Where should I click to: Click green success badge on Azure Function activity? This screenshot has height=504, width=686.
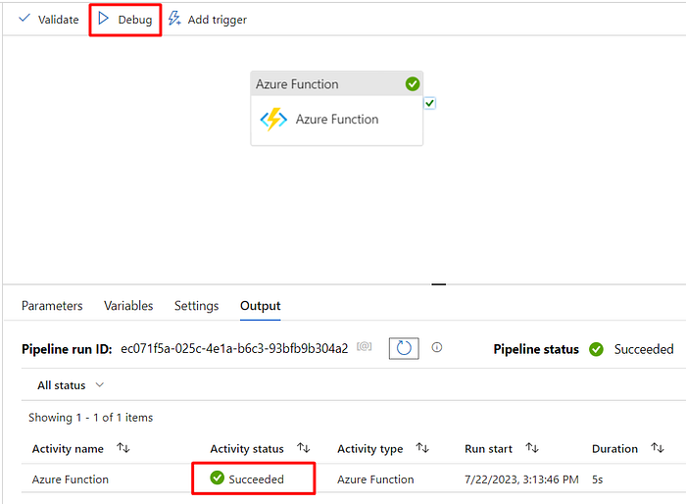(413, 83)
